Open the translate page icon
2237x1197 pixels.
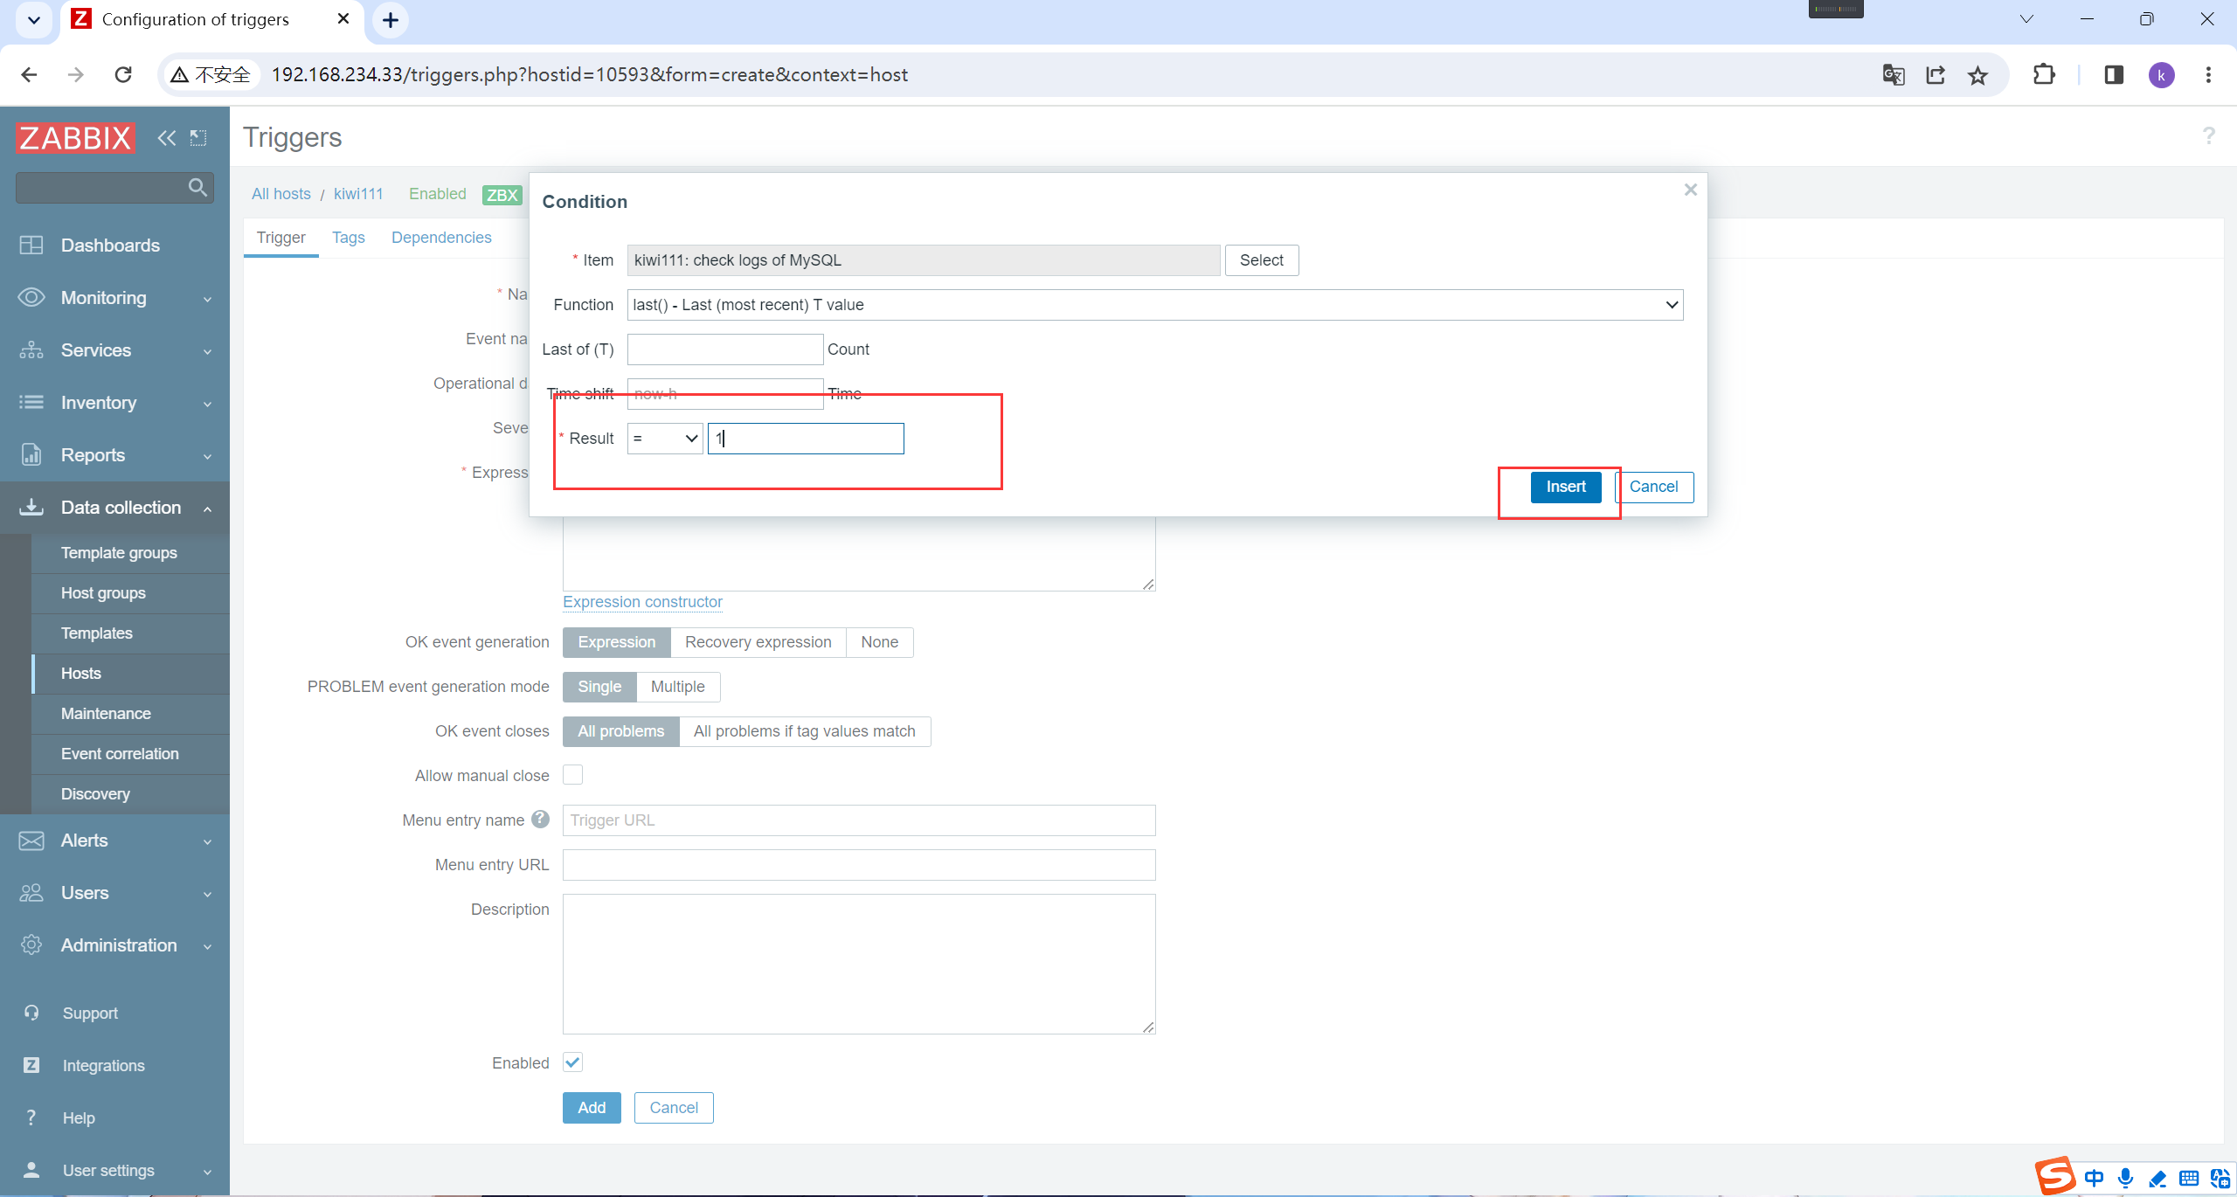coord(1894,75)
